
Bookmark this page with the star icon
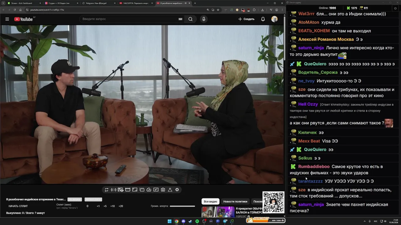click(x=218, y=10)
